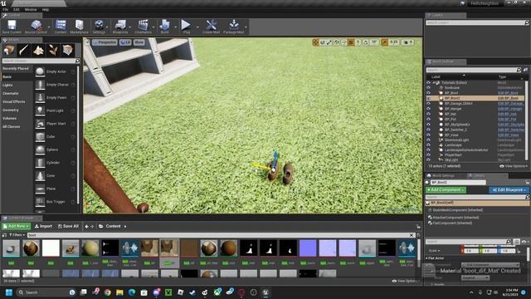Image resolution: width=531 pixels, height=299 pixels.
Task: Open the Marketplace toolbar icon
Action: (x=80, y=27)
